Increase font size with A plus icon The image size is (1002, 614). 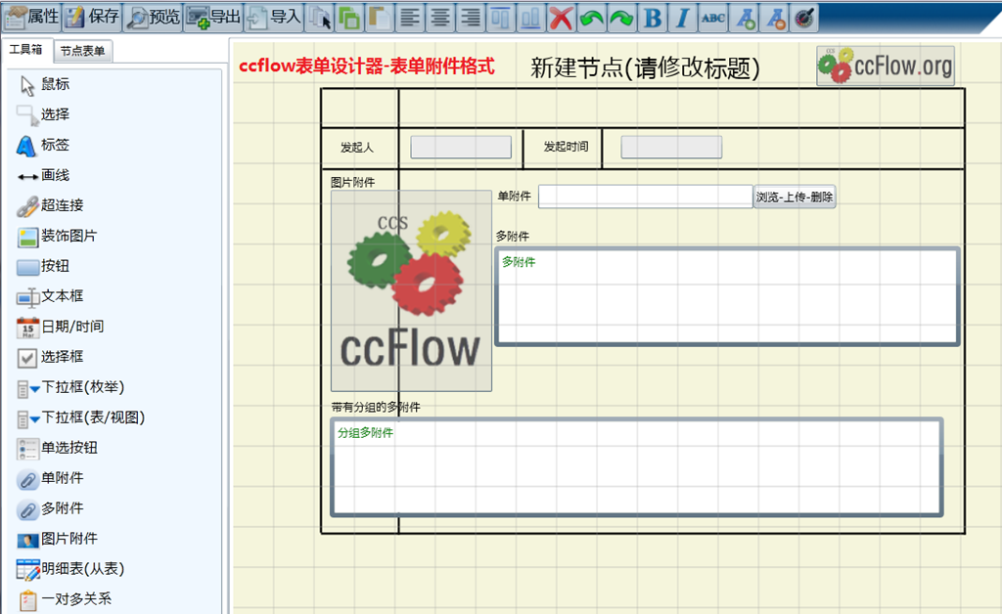(745, 18)
